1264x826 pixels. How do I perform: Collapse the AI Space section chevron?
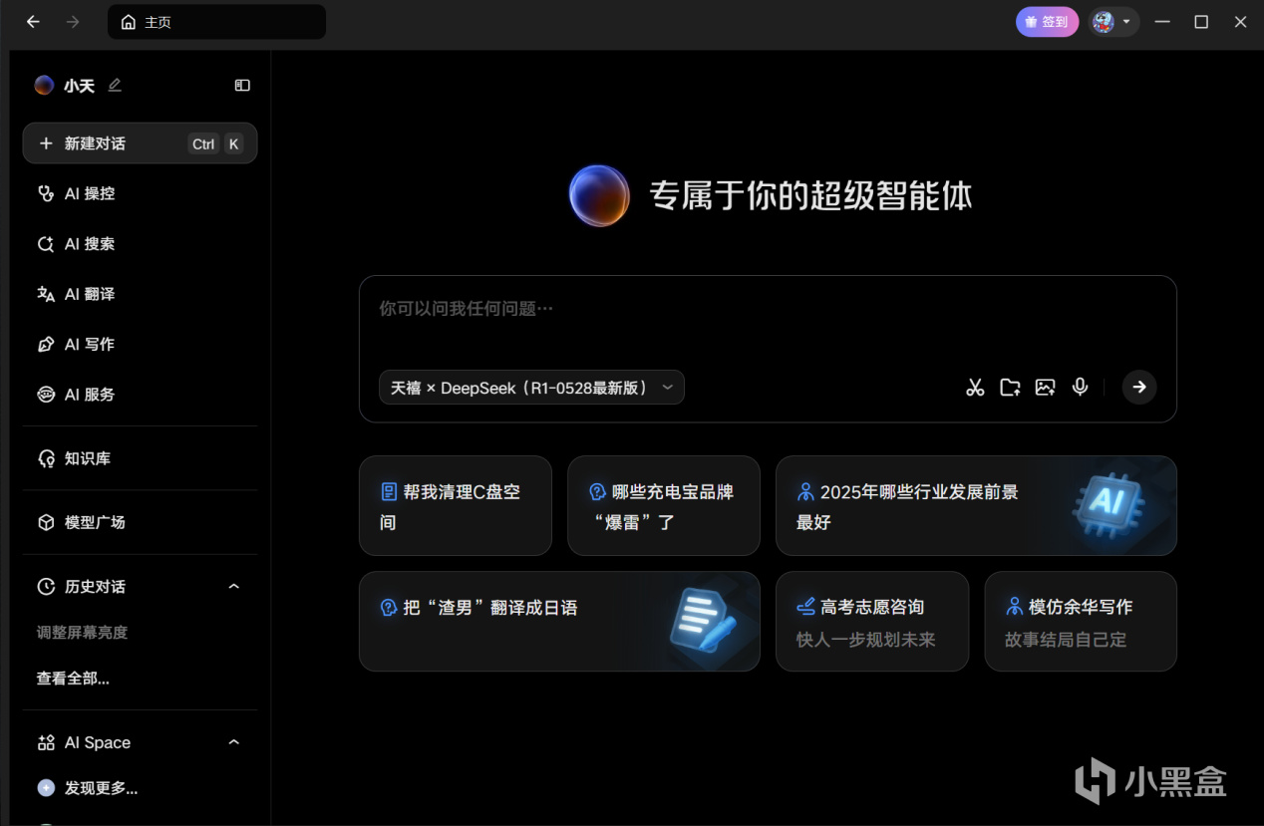[x=234, y=742]
